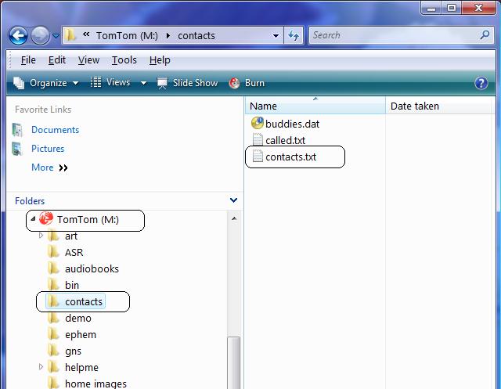The height and width of the screenshot is (389, 501).
Task: Open Documents favorite link
Action: tap(55, 130)
